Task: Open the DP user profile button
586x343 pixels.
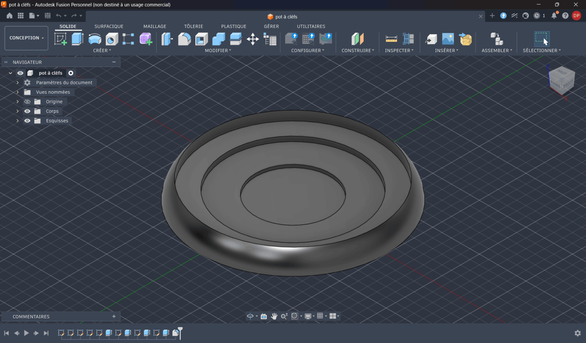Action: pos(576,16)
